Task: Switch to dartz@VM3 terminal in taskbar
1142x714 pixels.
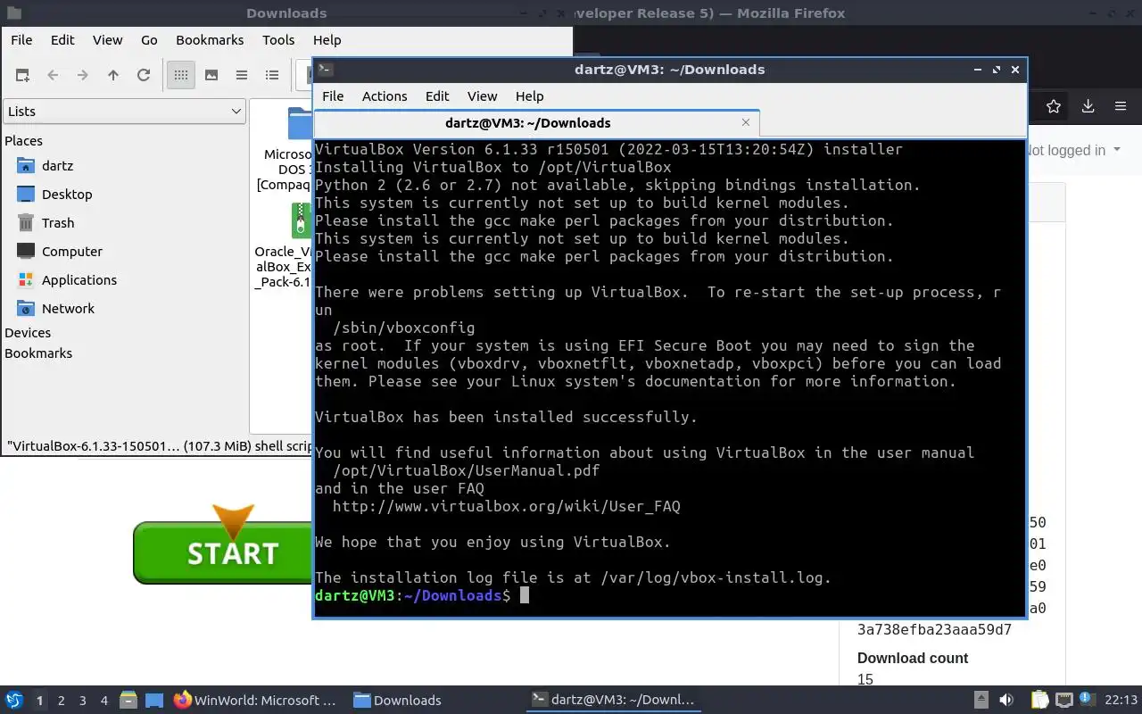Action: (x=612, y=701)
